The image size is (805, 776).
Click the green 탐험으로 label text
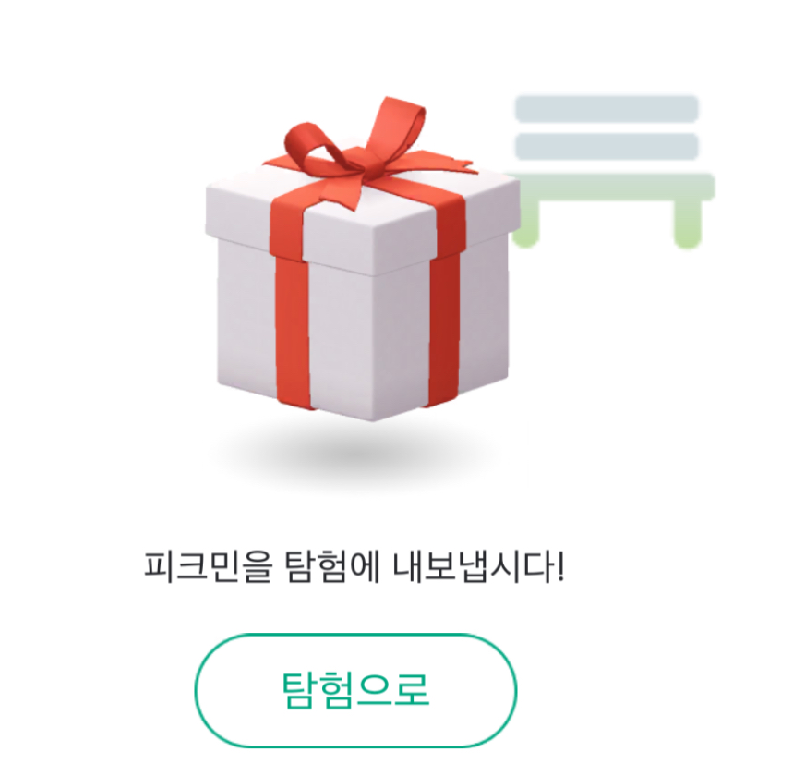(x=355, y=690)
